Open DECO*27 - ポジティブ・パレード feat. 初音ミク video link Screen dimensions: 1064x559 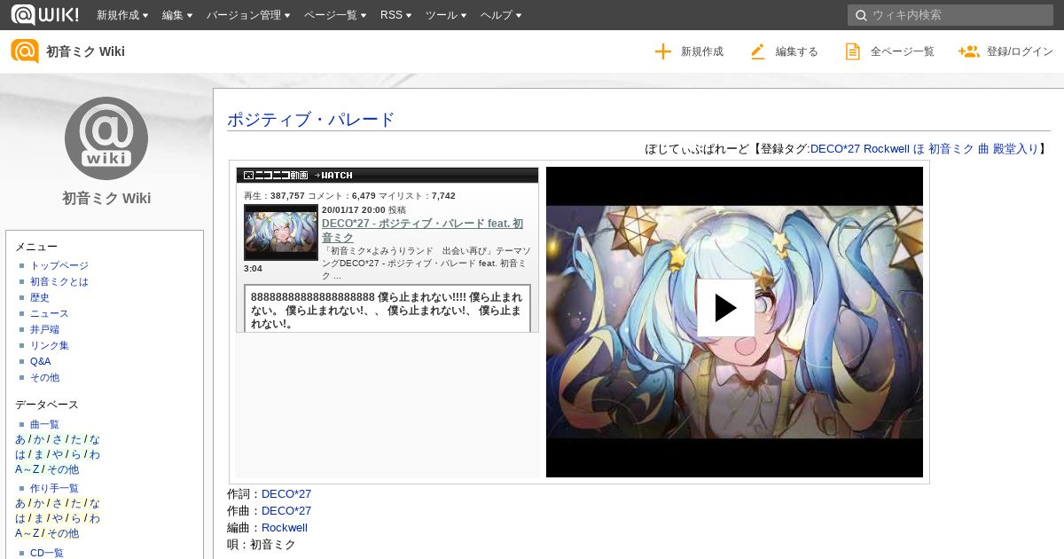pyautogui.click(x=422, y=231)
